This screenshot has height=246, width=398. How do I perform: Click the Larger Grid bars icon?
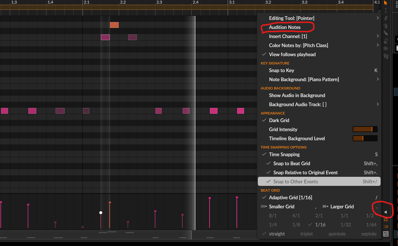(x=325, y=207)
